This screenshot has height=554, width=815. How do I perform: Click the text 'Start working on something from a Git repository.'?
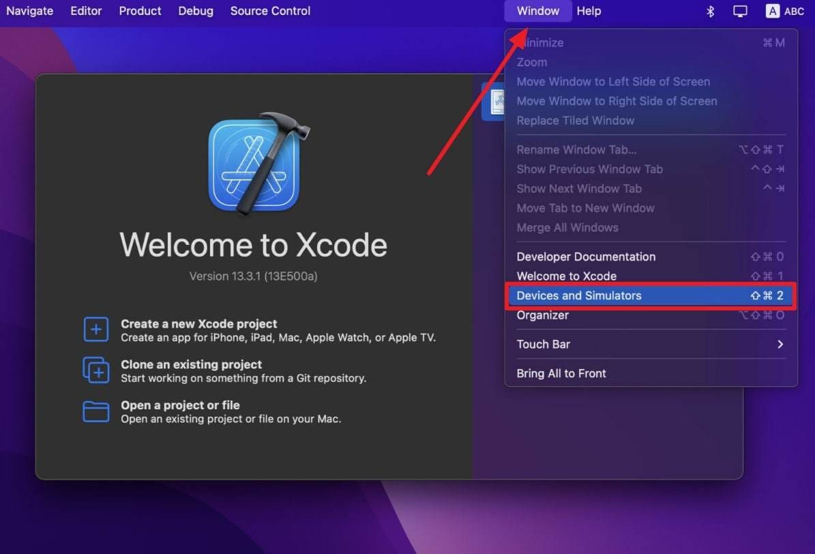[243, 378]
